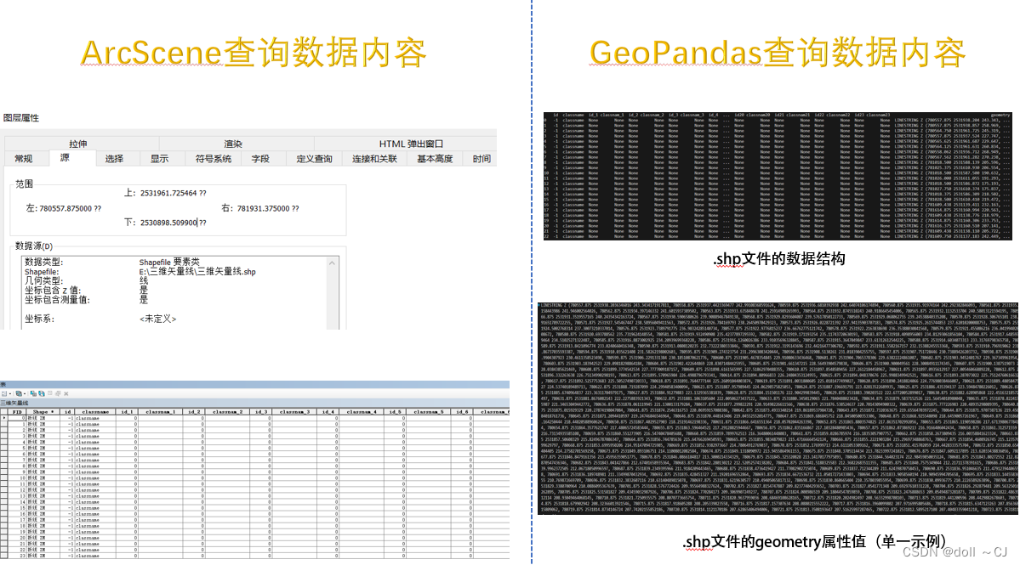The height and width of the screenshot is (565, 1020).
Task: Open the 定义查询 tab
Action: [314, 159]
